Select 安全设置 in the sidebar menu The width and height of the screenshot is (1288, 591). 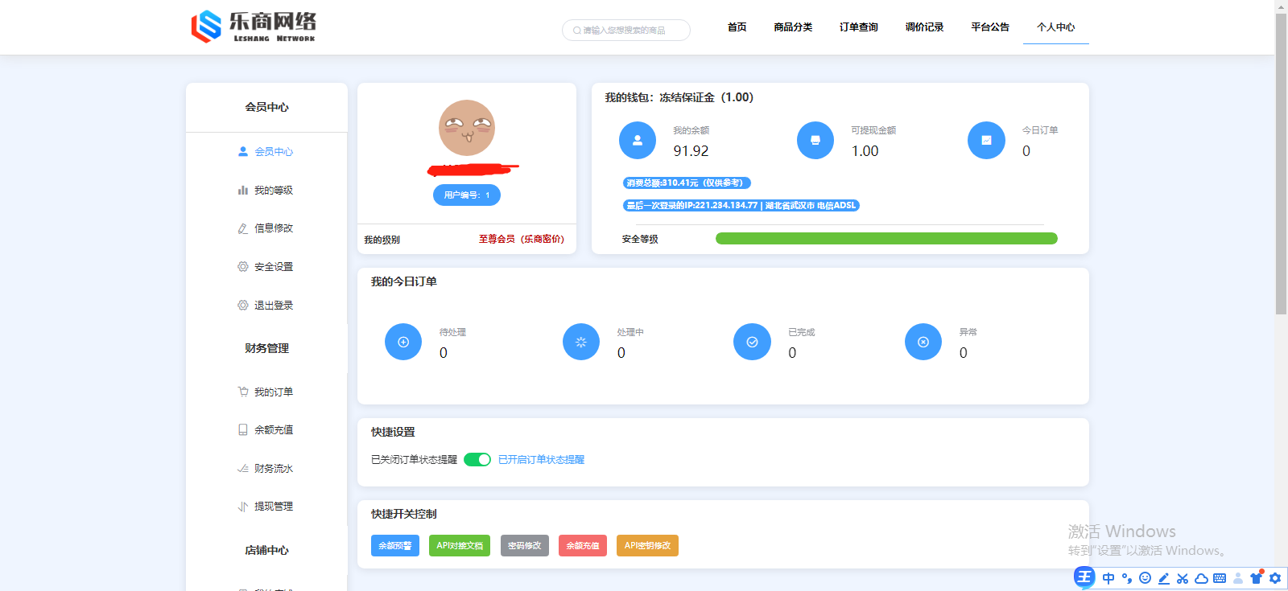click(x=273, y=267)
